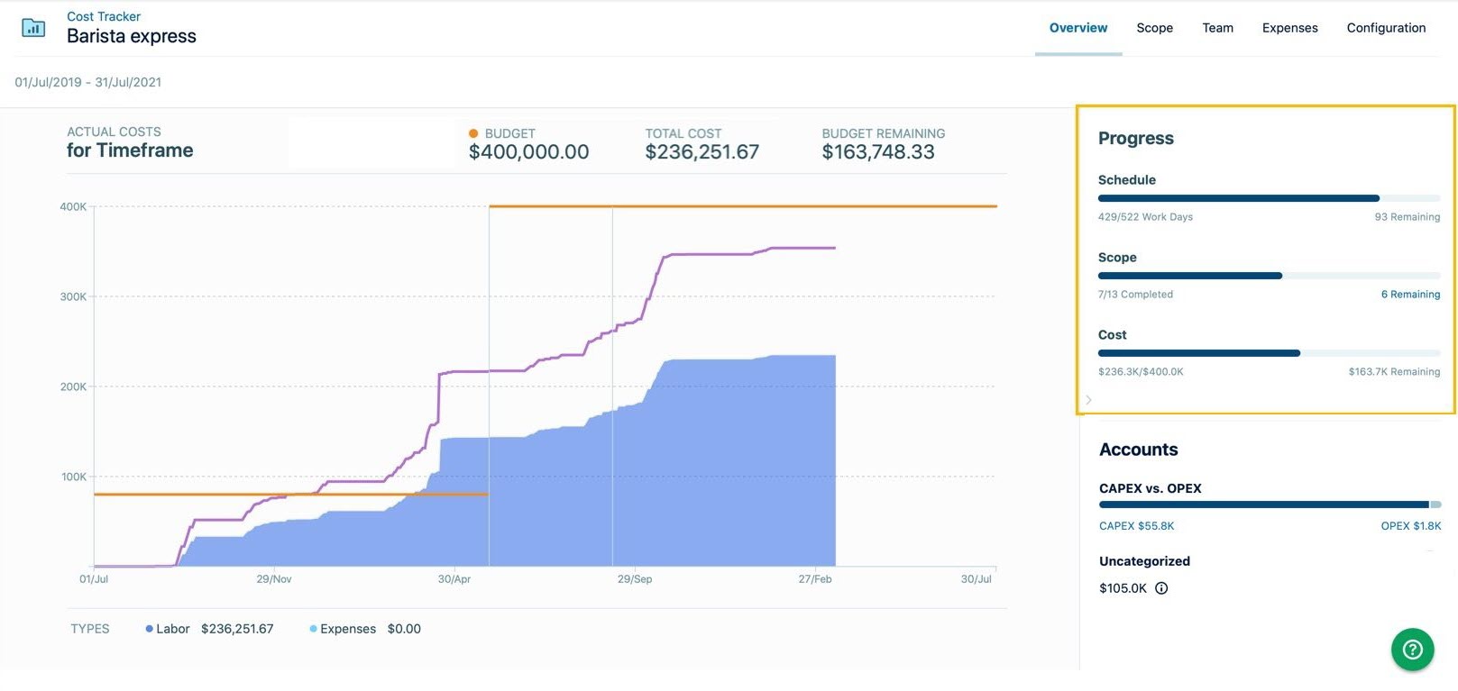This screenshot has height=691, width=1458.
Task: Expand the chevron arrow below the Cost progress
Action: point(1089,400)
